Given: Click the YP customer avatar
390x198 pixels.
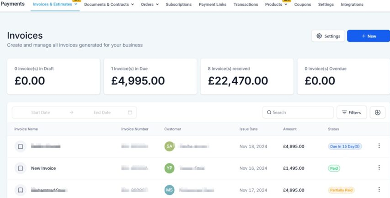Looking at the screenshot, I should pos(169,168).
